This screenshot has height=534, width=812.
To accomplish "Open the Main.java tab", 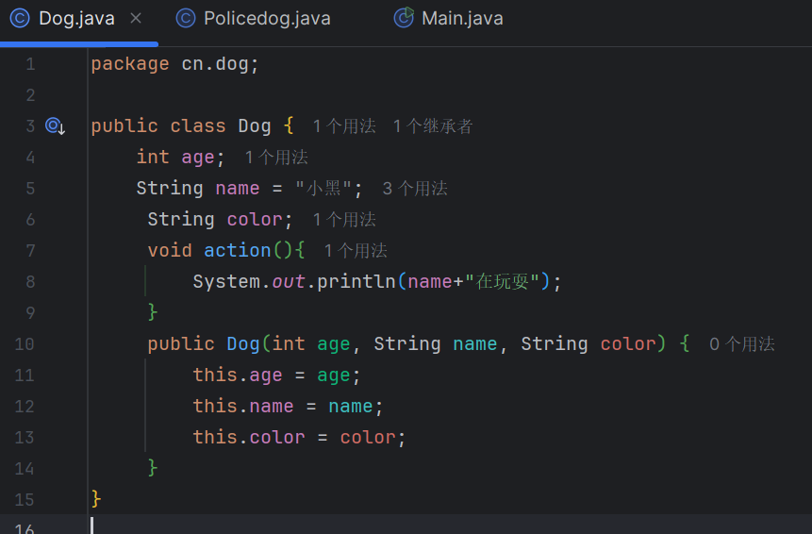I will [462, 18].
